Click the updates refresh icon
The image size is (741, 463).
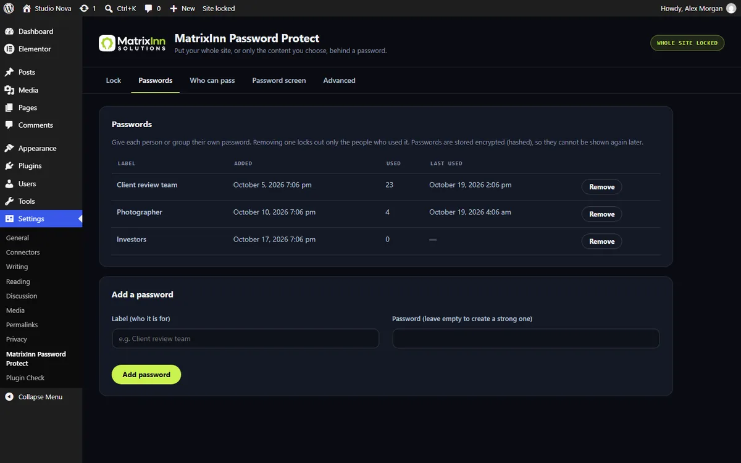pos(84,9)
